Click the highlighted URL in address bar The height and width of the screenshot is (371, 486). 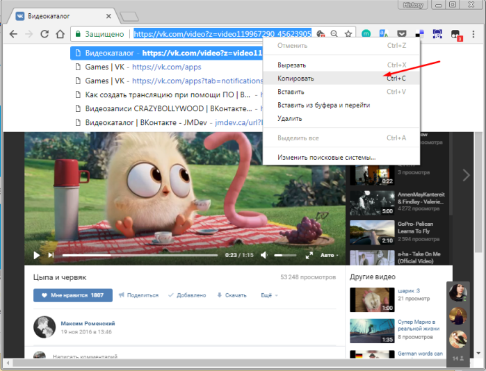coord(222,34)
